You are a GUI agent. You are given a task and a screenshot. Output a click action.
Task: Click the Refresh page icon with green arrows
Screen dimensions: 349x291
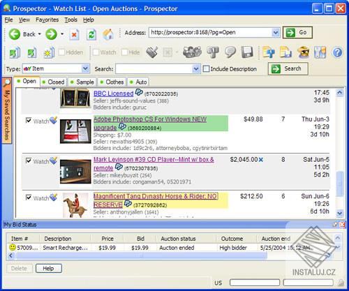91,34
